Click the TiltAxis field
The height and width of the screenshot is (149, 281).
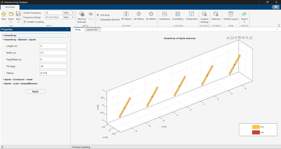point(53,73)
